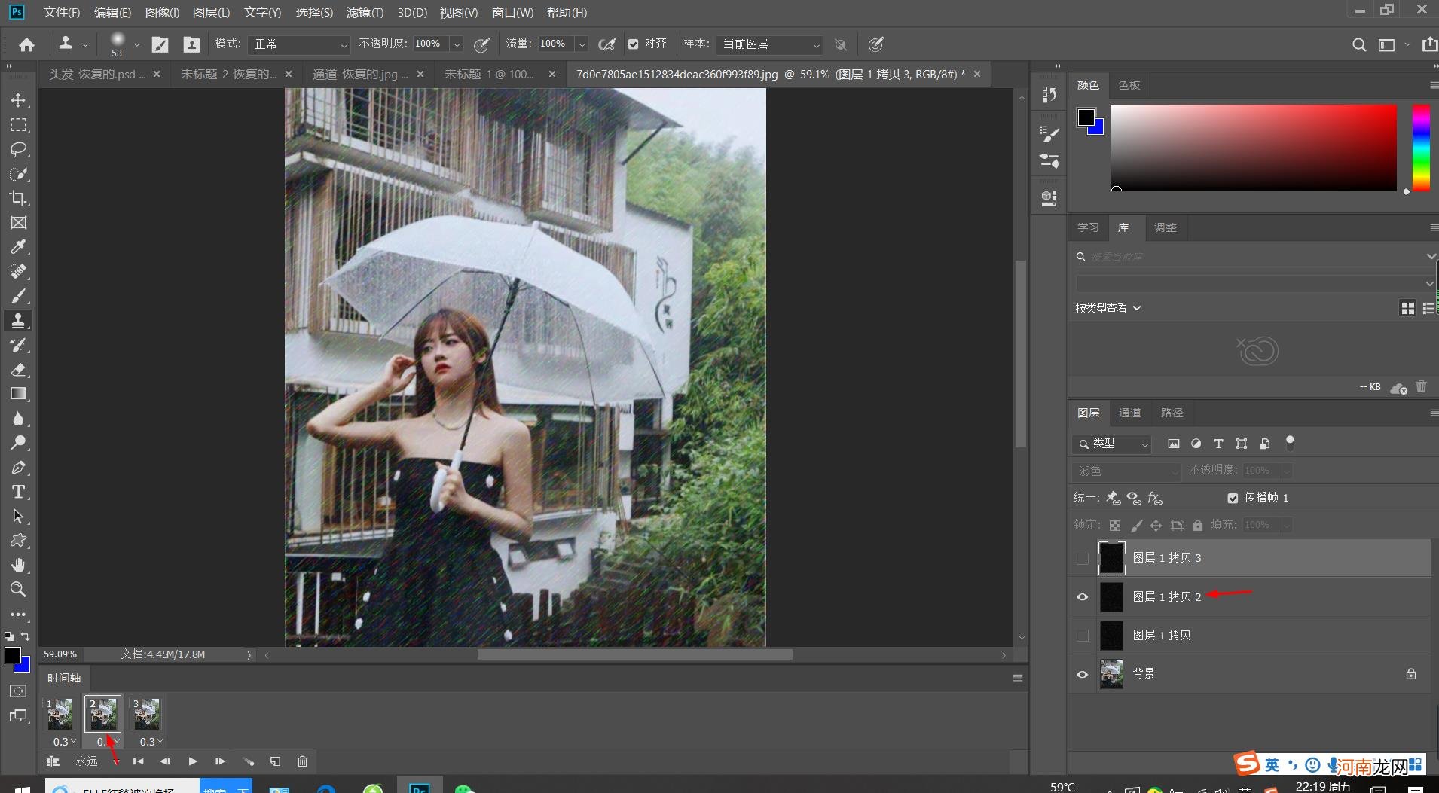This screenshot has height=793, width=1439.
Task: Open the blending Mode dropdown 正常
Action: pyautogui.click(x=300, y=44)
